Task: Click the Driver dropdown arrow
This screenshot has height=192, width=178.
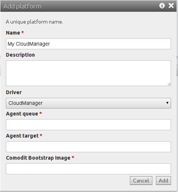Action: pyautogui.click(x=167, y=103)
